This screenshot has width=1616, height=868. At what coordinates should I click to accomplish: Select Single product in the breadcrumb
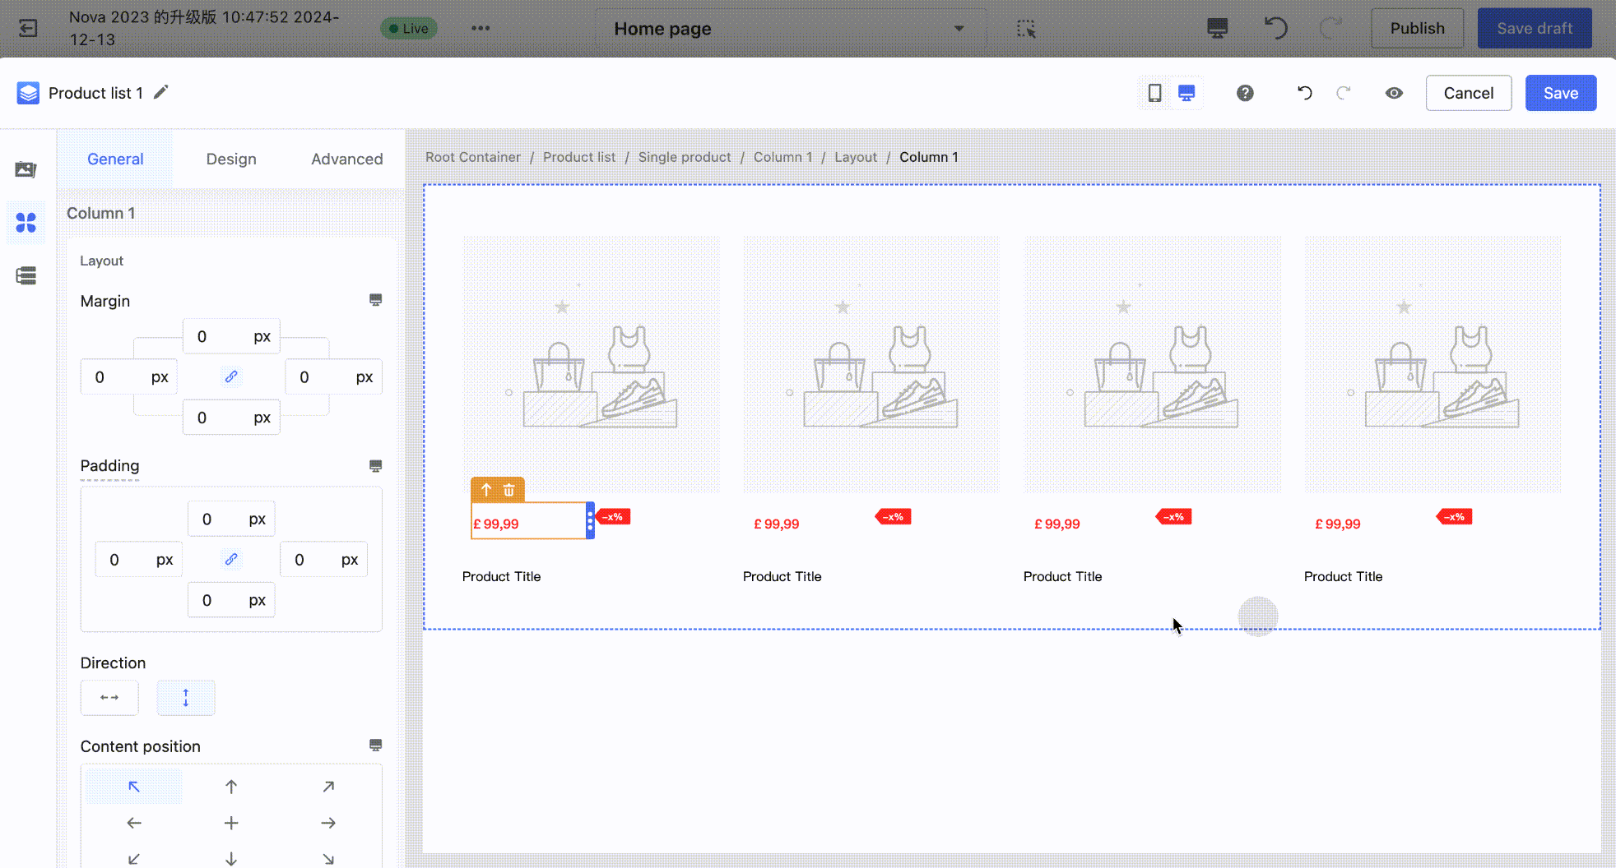[x=684, y=157]
